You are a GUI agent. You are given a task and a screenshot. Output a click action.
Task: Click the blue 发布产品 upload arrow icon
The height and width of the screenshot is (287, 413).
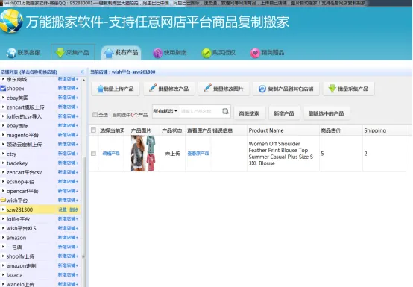(109, 53)
